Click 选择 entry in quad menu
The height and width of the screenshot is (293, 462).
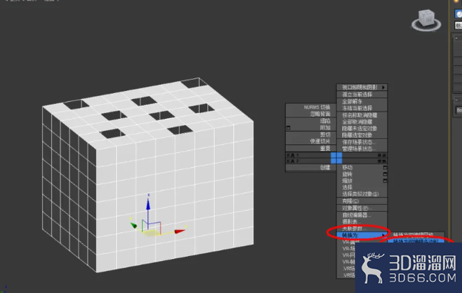[347, 187]
